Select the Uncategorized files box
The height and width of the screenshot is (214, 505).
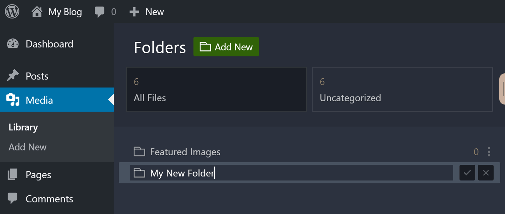click(x=402, y=89)
